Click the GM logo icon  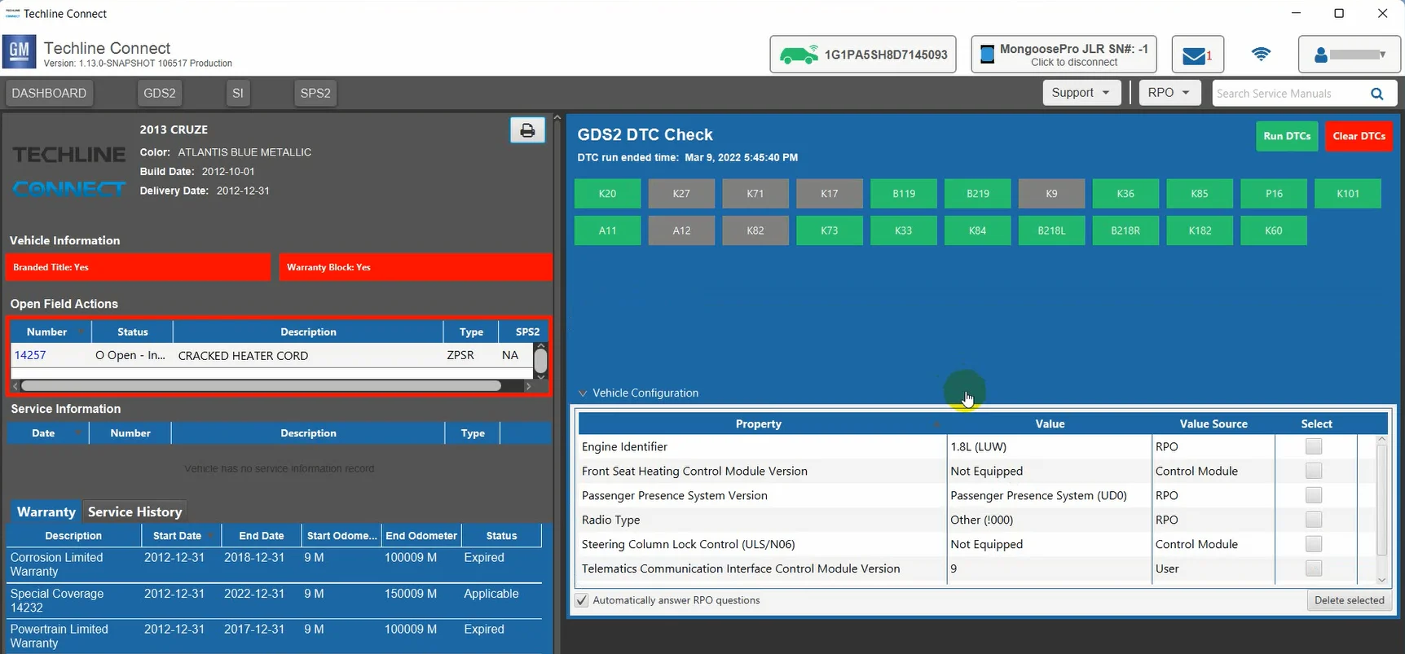[19, 52]
